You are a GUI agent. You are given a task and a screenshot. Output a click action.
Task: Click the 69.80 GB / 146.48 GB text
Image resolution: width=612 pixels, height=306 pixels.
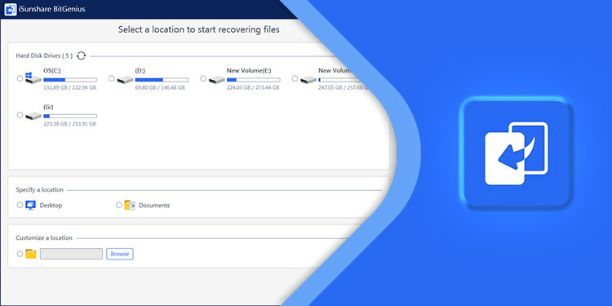[x=160, y=88]
